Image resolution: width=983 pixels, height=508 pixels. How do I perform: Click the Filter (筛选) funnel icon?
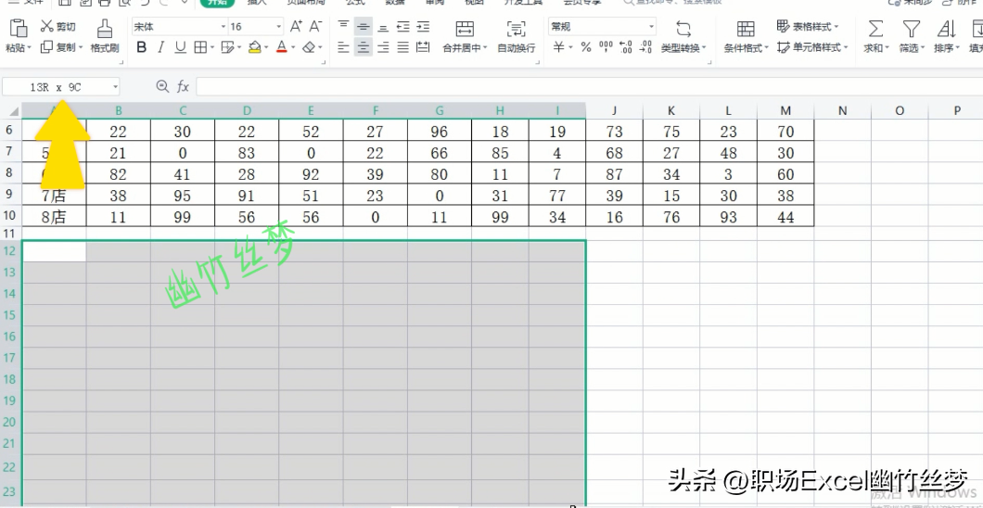[911, 28]
